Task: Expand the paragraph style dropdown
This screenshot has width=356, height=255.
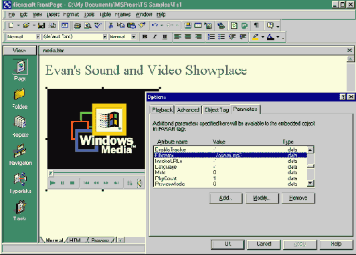Action: 38,37
